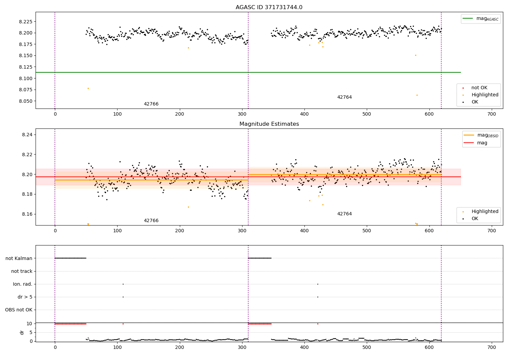Click the "300" x-axis tick in top plot

tap(242, 114)
